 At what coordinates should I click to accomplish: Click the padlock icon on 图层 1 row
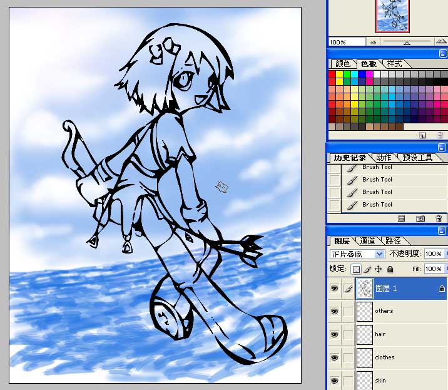point(442,289)
